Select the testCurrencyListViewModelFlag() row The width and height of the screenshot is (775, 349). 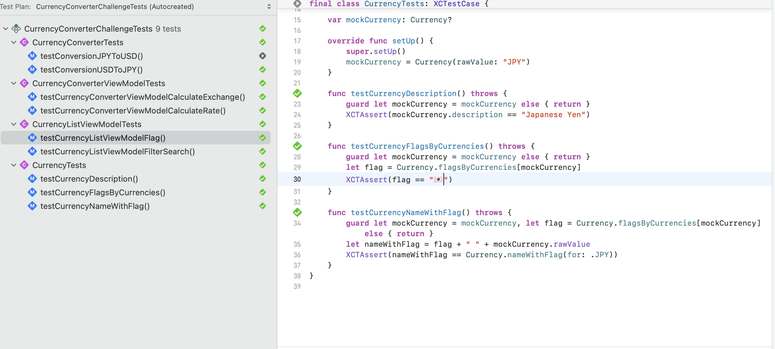tap(135, 138)
